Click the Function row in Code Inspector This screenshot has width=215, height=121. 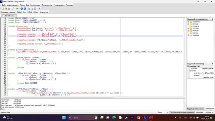coord(200,69)
